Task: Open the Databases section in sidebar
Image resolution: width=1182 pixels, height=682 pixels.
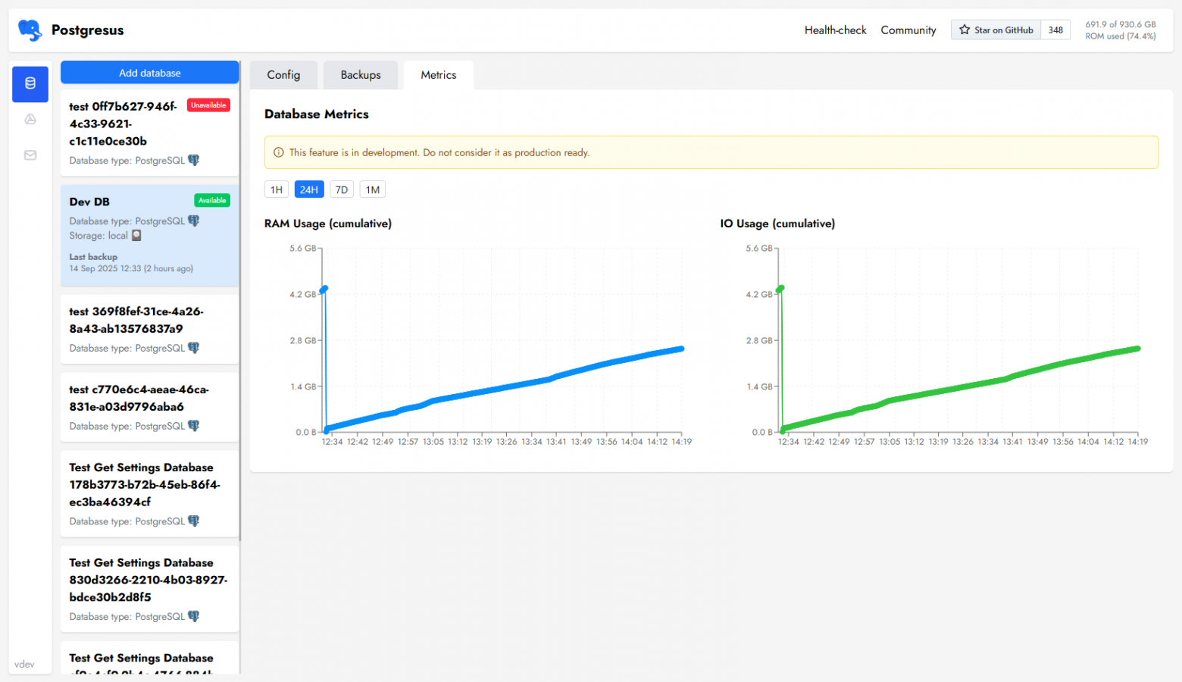Action: click(x=30, y=83)
